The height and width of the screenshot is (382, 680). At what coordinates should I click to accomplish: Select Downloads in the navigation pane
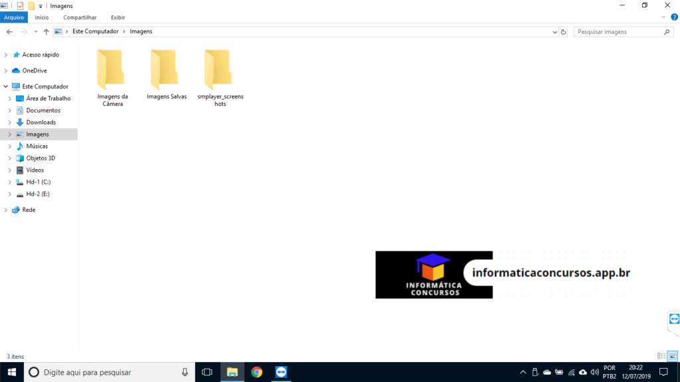click(41, 123)
